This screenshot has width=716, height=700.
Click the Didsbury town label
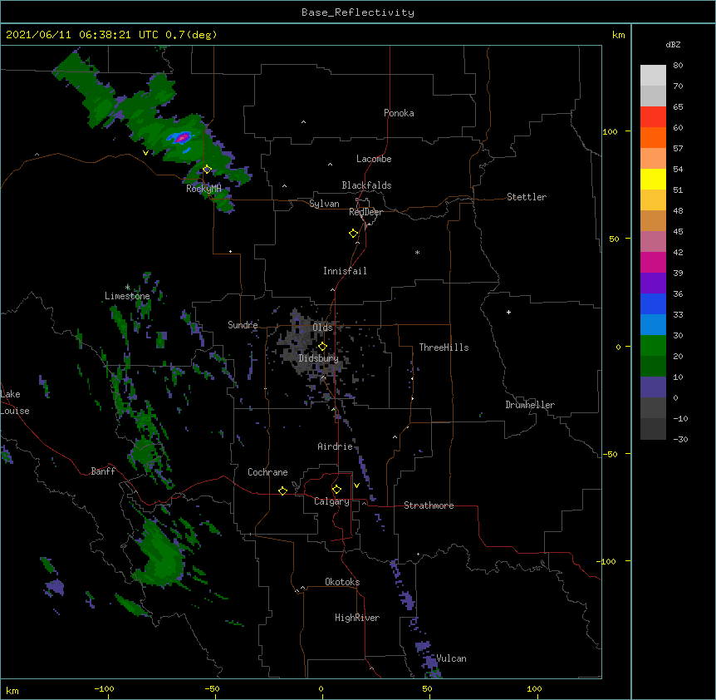coord(318,358)
